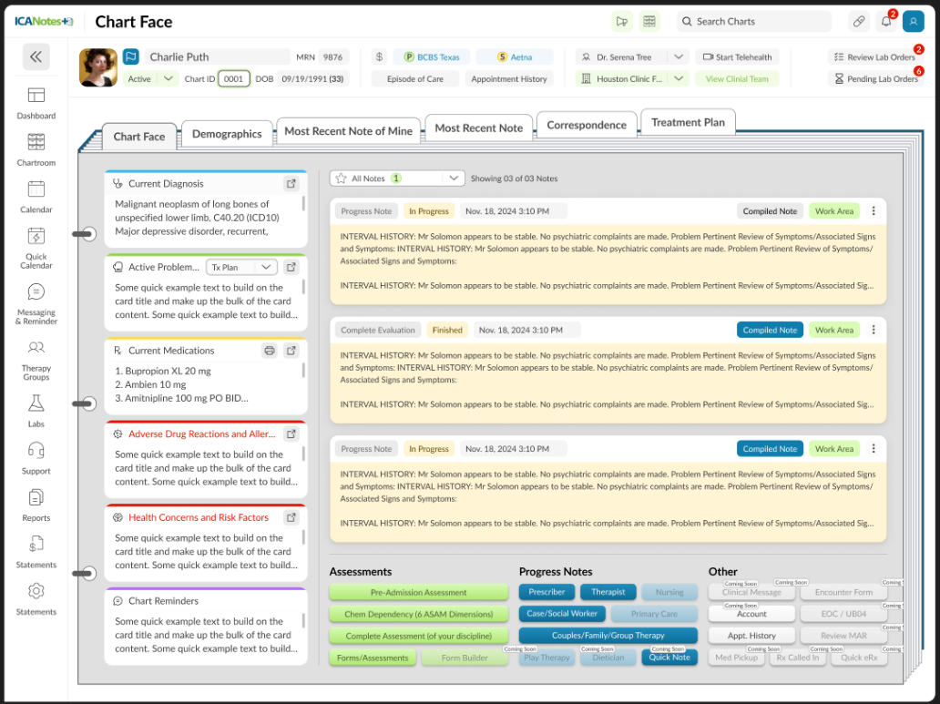The image size is (940, 704).
Task: Open the Tx Plan dropdown
Action: [241, 267]
